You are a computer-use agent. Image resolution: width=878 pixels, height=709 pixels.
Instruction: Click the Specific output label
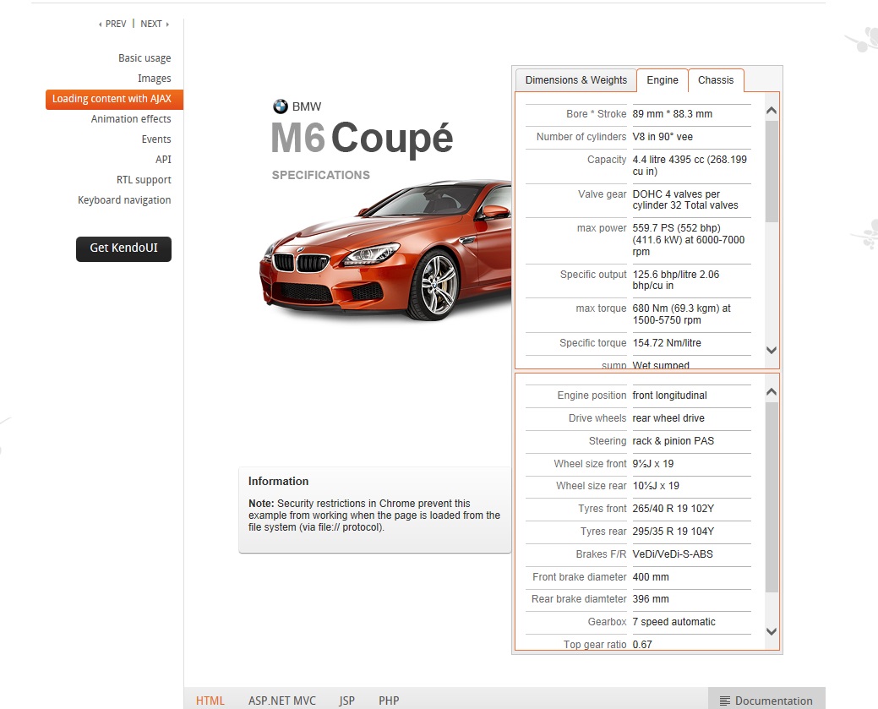pyautogui.click(x=593, y=275)
